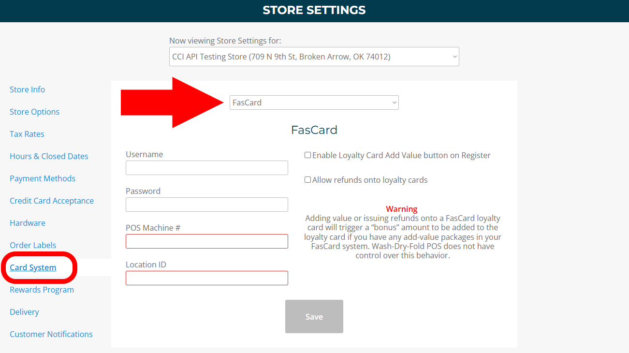Open Credit Card Acceptance settings
Image resolution: width=629 pixels, height=353 pixels.
click(x=52, y=201)
